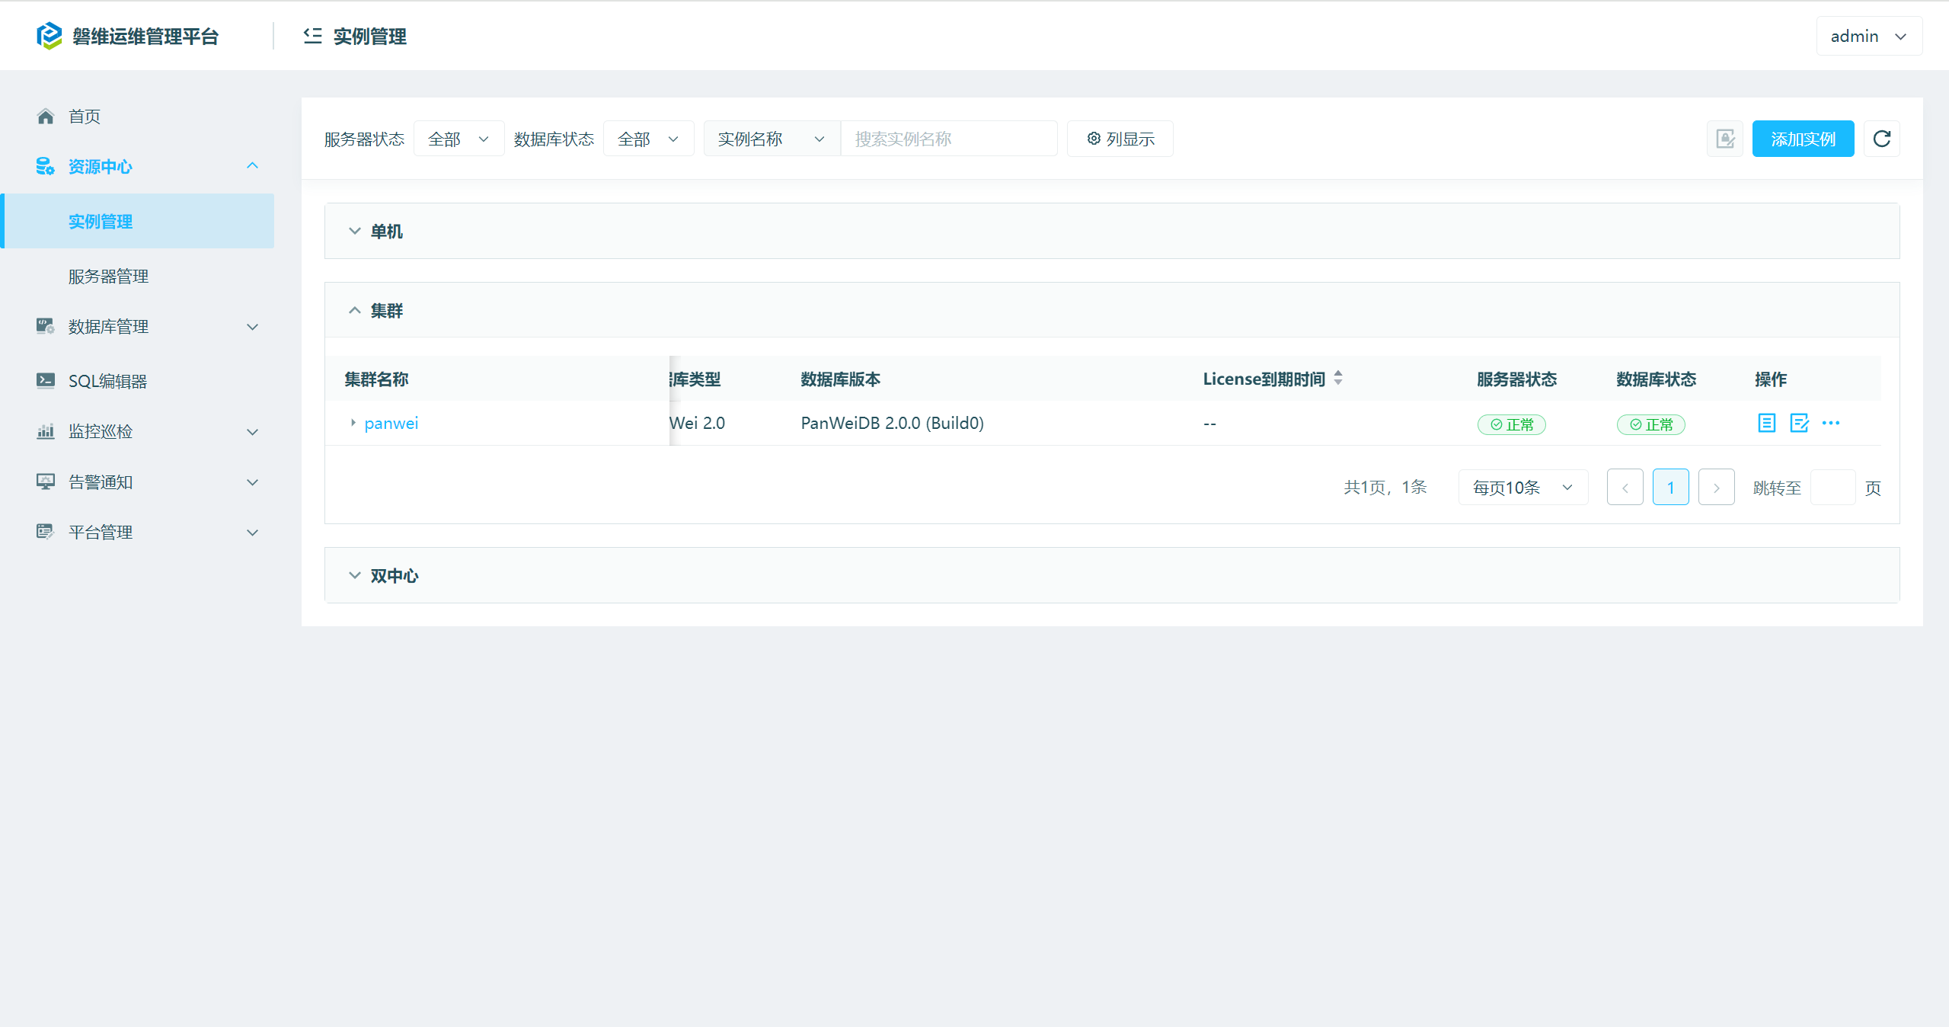The height and width of the screenshot is (1027, 1949).
Task: Open the 服务器状态 filter dropdown
Action: click(x=458, y=139)
